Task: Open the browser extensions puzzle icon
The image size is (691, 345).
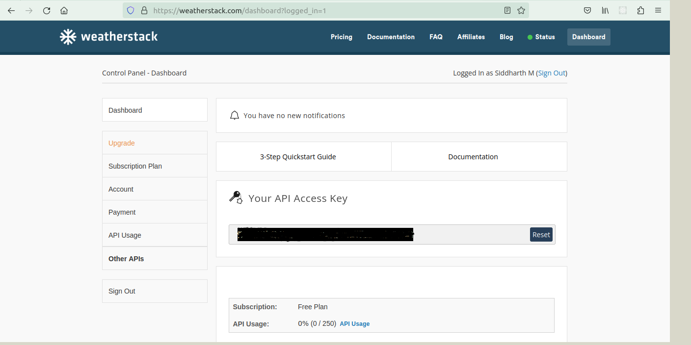Action: point(640,10)
